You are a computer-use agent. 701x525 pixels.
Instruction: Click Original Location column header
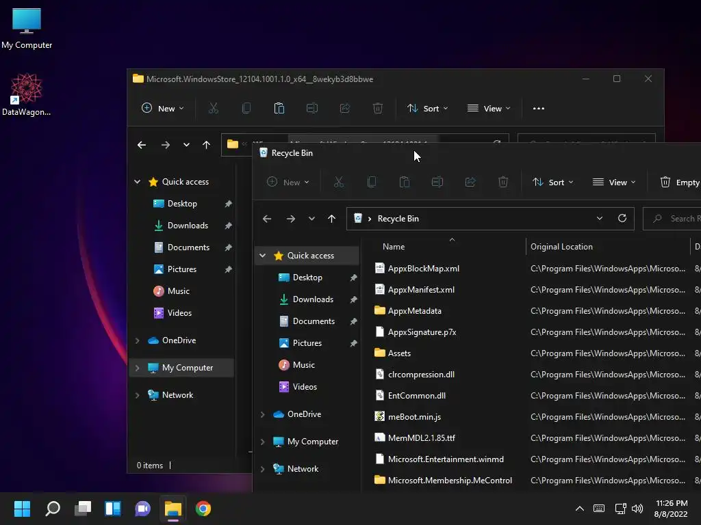point(561,246)
